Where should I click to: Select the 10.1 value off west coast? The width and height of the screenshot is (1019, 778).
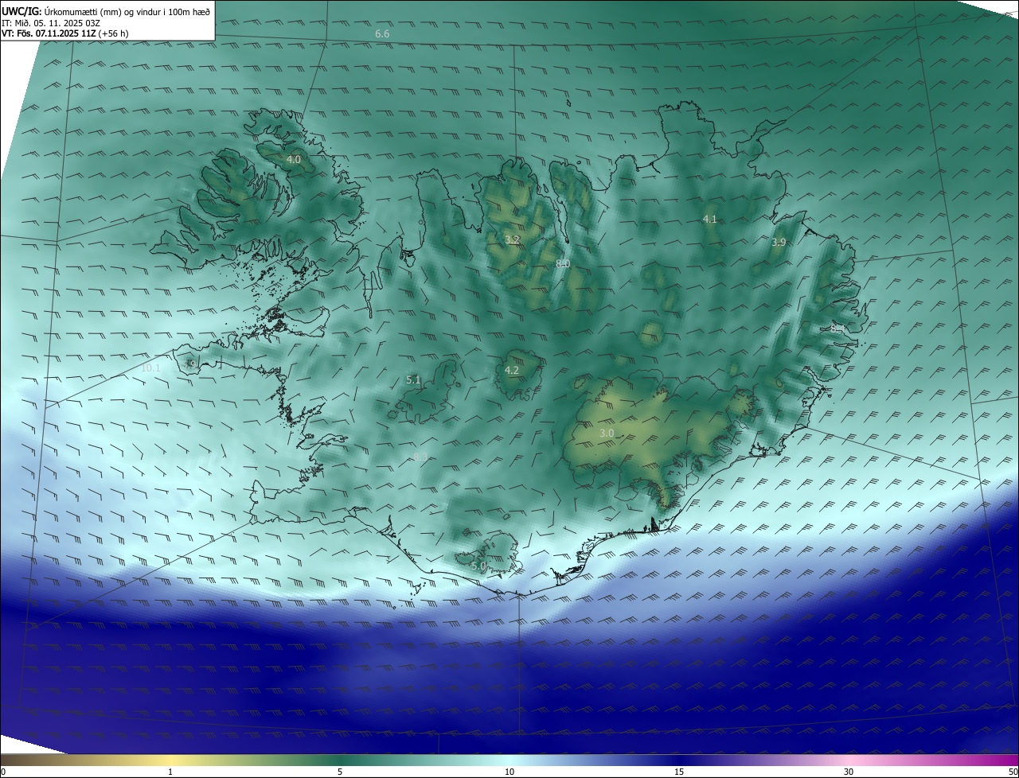click(150, 368)
